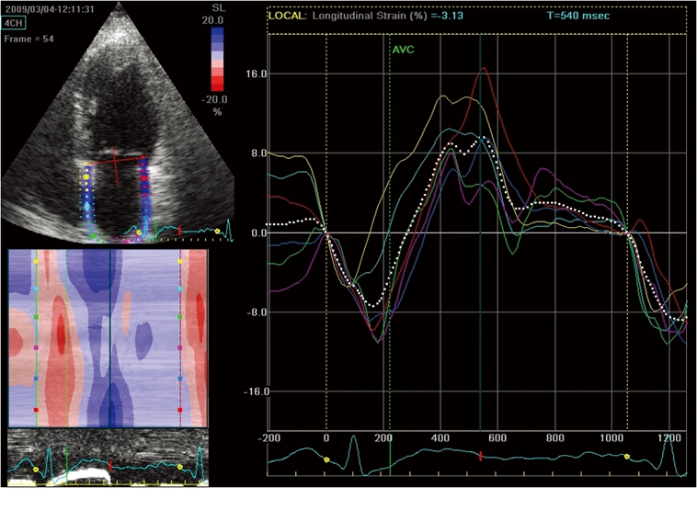Click the red square on M-mode right dashed line

pos(180,410)
